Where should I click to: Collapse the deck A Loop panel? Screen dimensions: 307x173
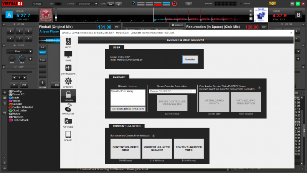[x=4, y=67]
